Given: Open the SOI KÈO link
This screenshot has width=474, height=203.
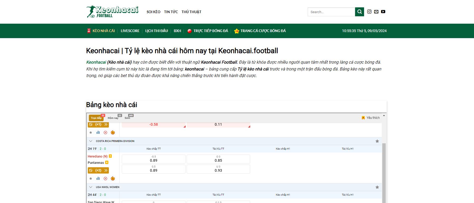Looking at the screenshot, I should (153, 12).
